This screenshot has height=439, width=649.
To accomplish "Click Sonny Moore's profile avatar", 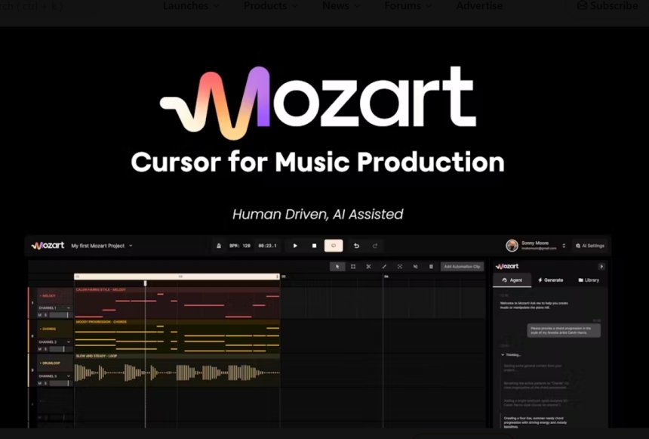I will pyautogui.click(x=512, y=246).
